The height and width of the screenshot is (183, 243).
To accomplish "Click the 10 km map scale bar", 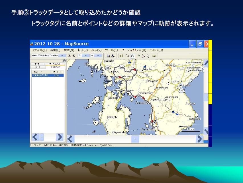I will point(191,130).
